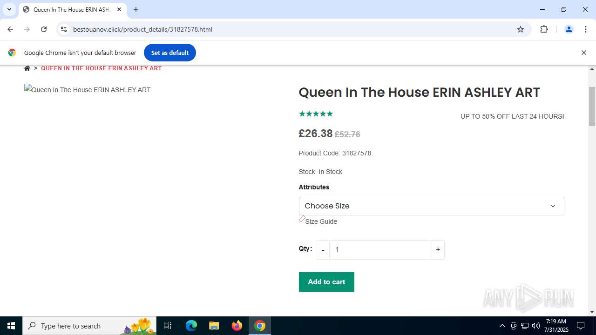Viewport: 596px width, 335px height.
Task: Bookmark this page with star icon
Action: (521, 29)
